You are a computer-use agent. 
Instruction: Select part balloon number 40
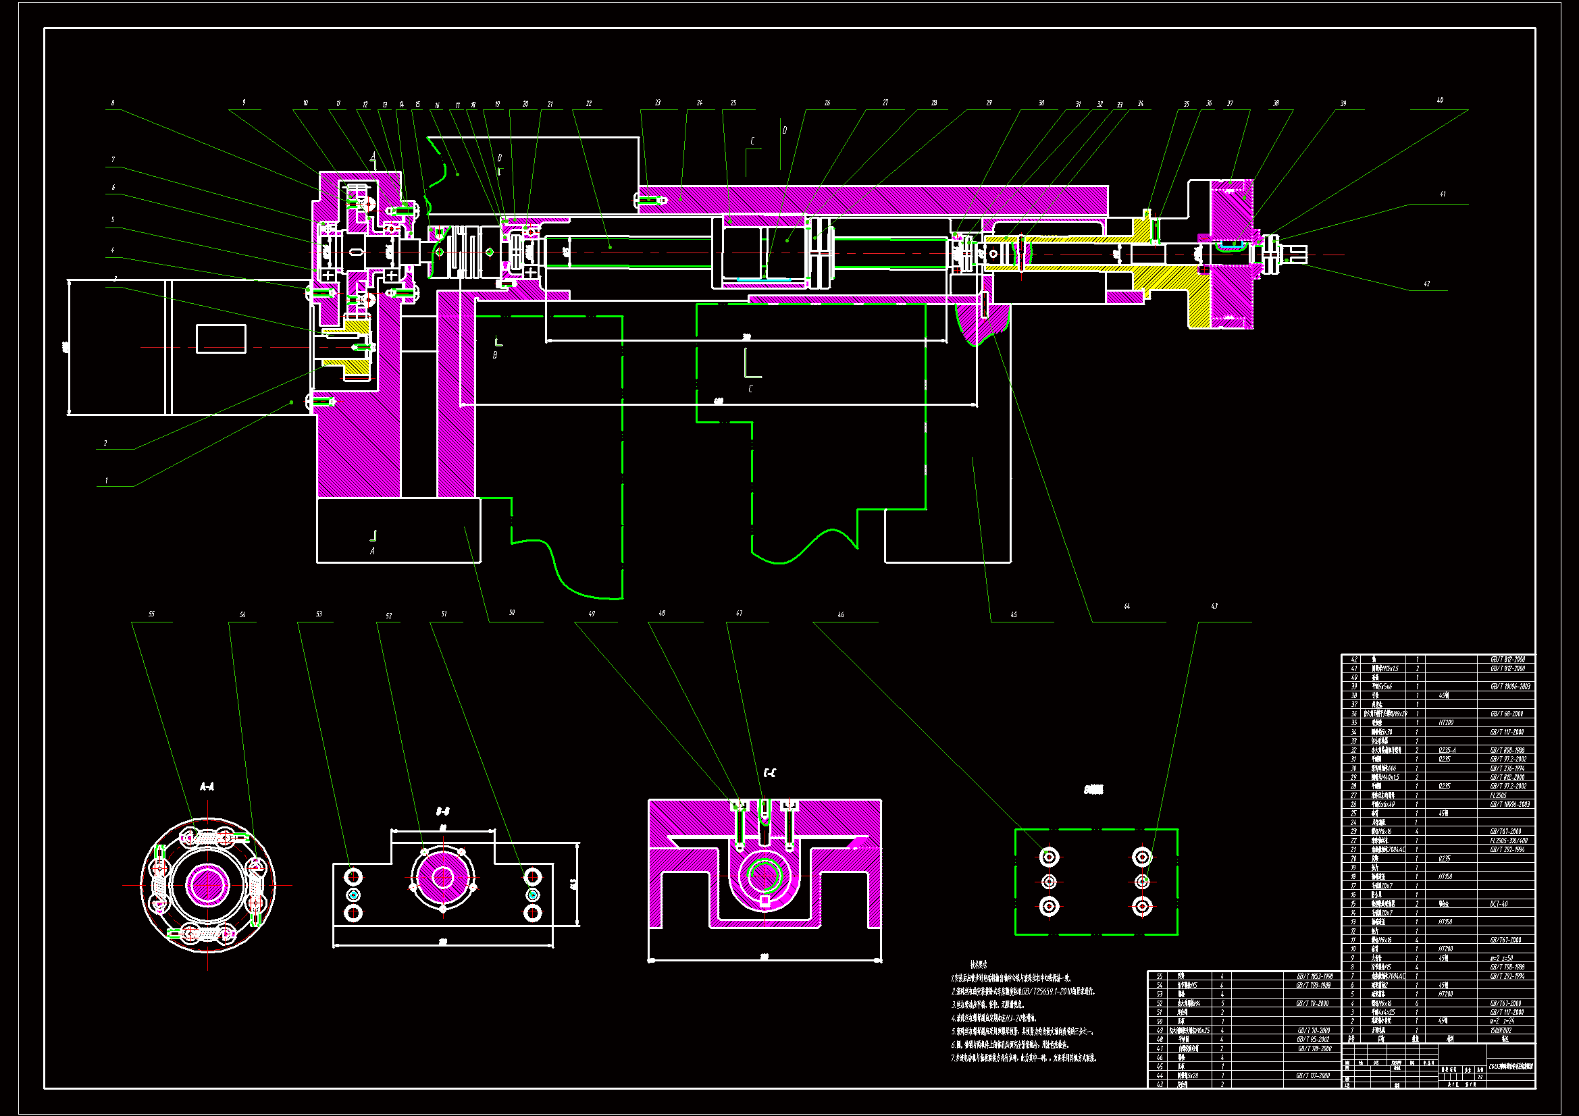[1439, 101]
